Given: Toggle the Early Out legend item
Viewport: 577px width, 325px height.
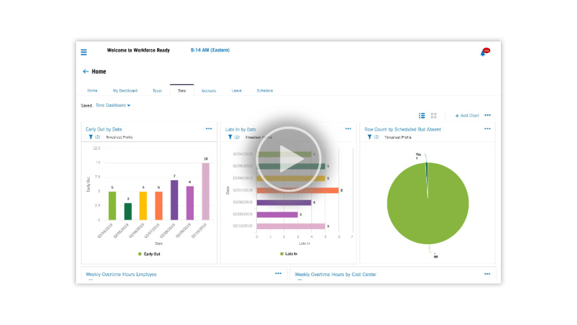Looking at the screenshot, I should [149, 254].
